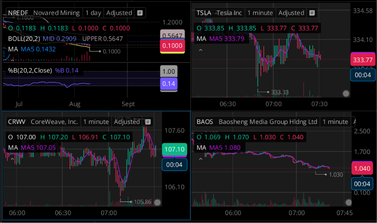Select NREDF MA5 0.1432 indicator label
Screen dimensions: 377x223
pyautogui.click(x=38, y=49)
